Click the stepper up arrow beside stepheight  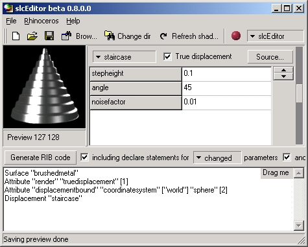click(x=283, y=70)
